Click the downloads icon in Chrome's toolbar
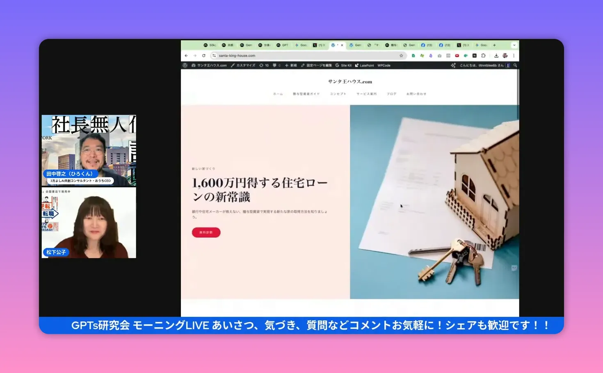603x373 pixels. coord(497,56)
